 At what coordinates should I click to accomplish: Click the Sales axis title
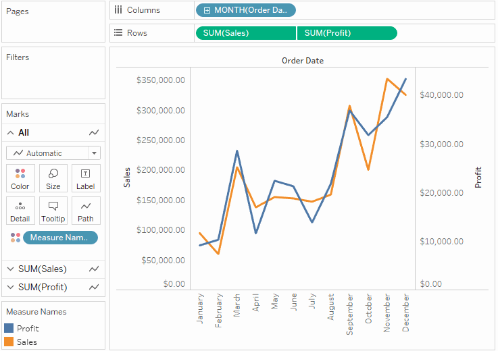[x=127, y=178]
